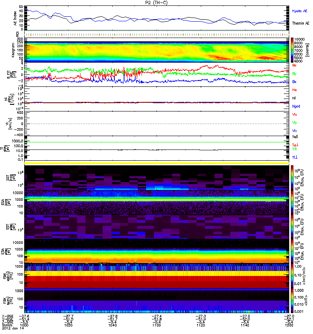Click the black 'Ni' density legend label
Image resolution: width=313 pixels, height=334 pixels.
coord(294,98)
